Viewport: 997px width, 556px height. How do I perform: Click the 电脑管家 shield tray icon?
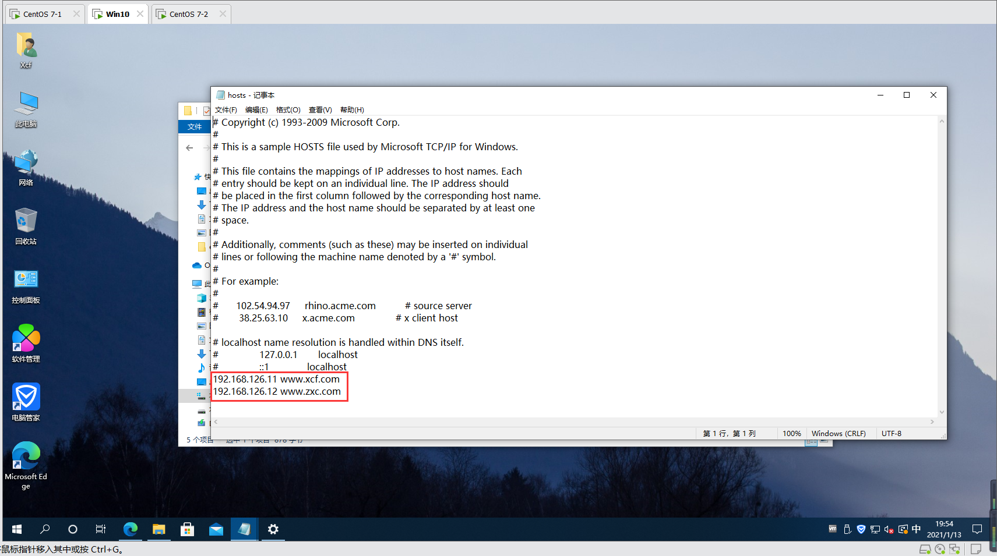(x=861, y=529)
